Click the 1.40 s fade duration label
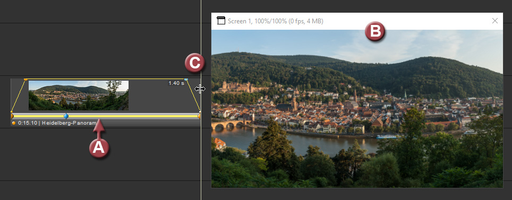 (176, 83)
